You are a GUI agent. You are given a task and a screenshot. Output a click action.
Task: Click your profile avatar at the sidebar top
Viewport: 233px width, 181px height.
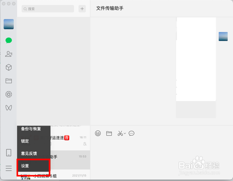(8, 24)
